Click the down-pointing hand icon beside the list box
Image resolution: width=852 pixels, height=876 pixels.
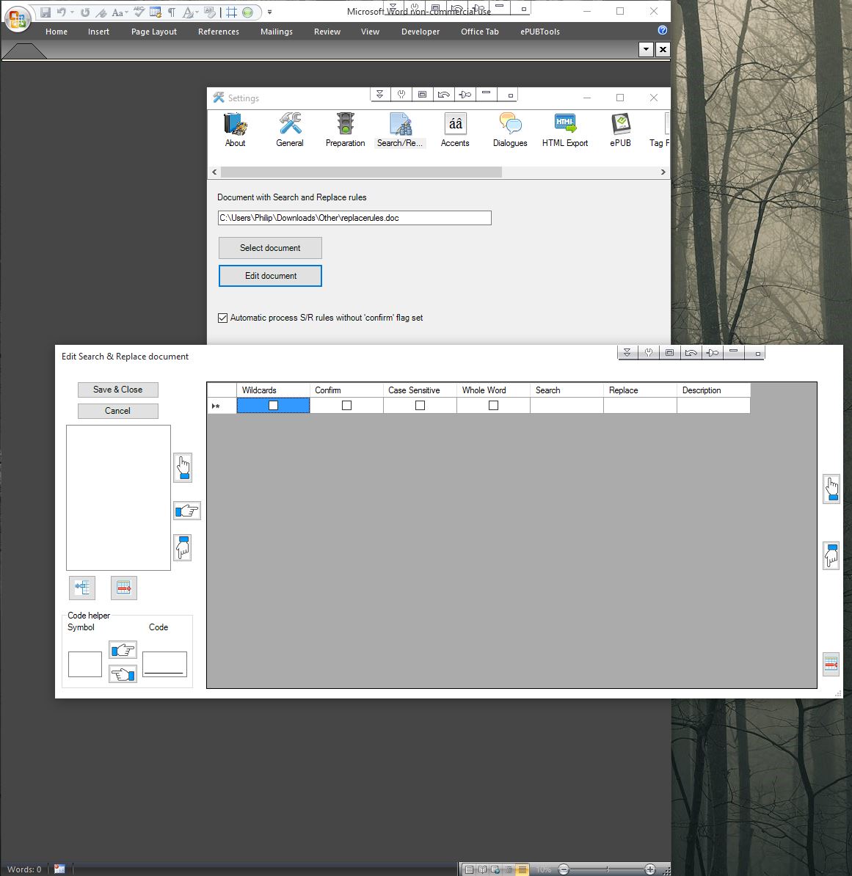point(183,547)
